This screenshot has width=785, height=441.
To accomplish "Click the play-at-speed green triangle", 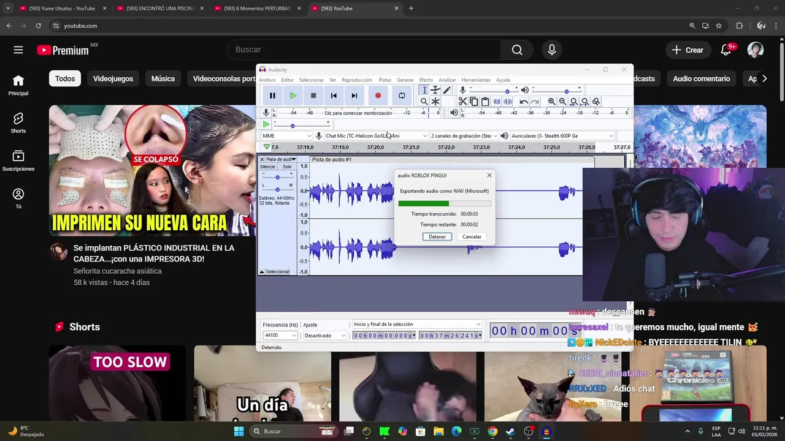I will [266, 124].
